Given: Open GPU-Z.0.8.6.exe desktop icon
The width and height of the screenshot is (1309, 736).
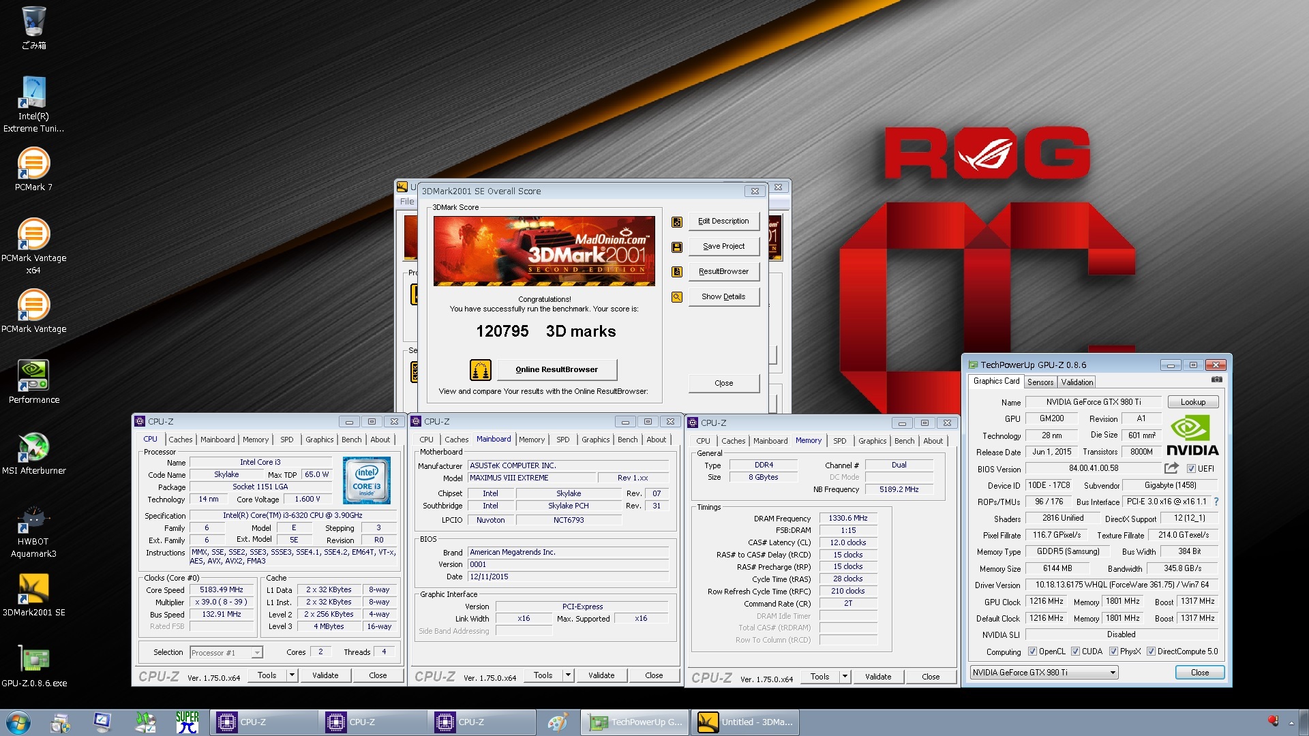Looking at the screenshot, I should [33, 665].
